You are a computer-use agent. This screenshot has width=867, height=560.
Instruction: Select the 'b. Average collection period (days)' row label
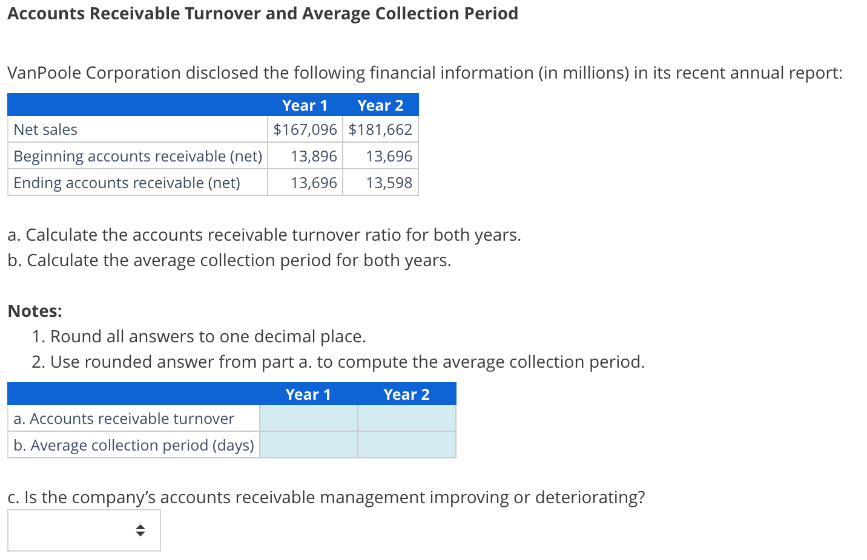coord(133,444)
